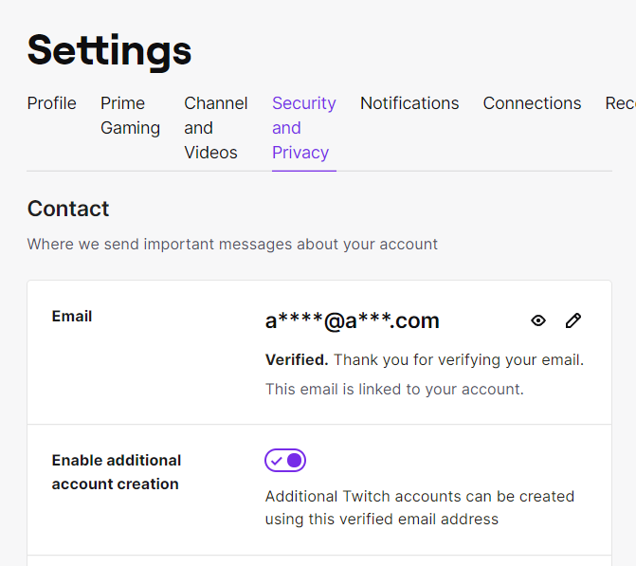
Task: Disable additional account creation toggle
Action: click(x=285, y=461)
